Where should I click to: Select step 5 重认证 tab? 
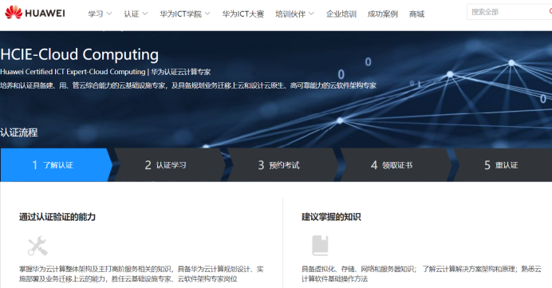pos(503,165)
